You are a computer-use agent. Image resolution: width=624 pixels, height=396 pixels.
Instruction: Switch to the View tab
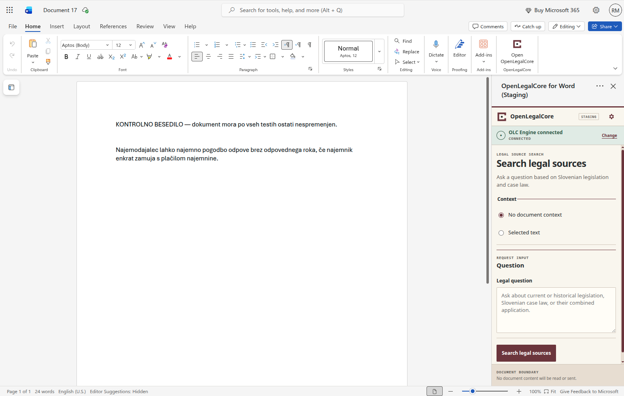(169, 26)
